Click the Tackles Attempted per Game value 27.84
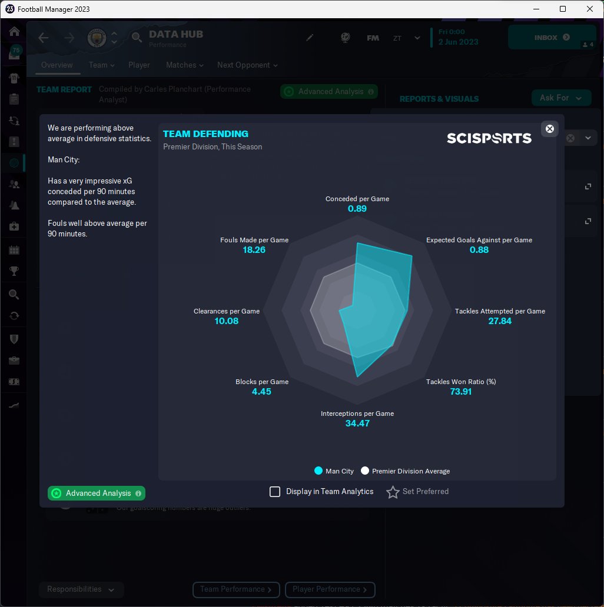Viewport: 604px width, 607px height. pos(500,321)
